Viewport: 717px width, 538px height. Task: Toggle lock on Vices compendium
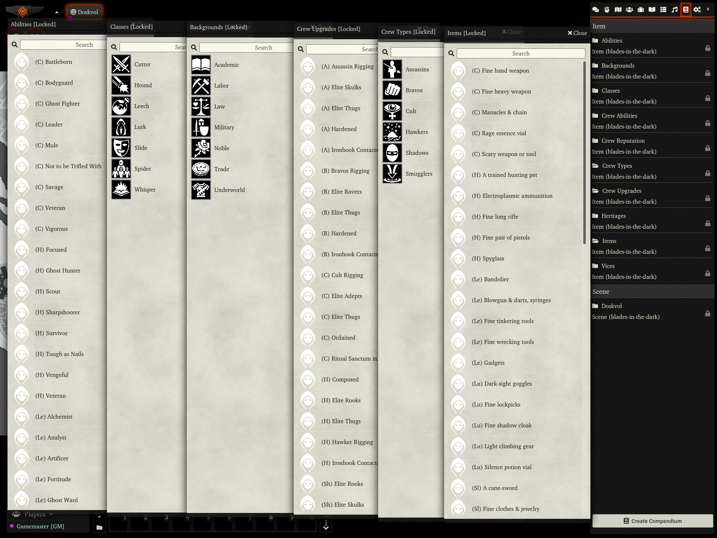coord(707,273)
